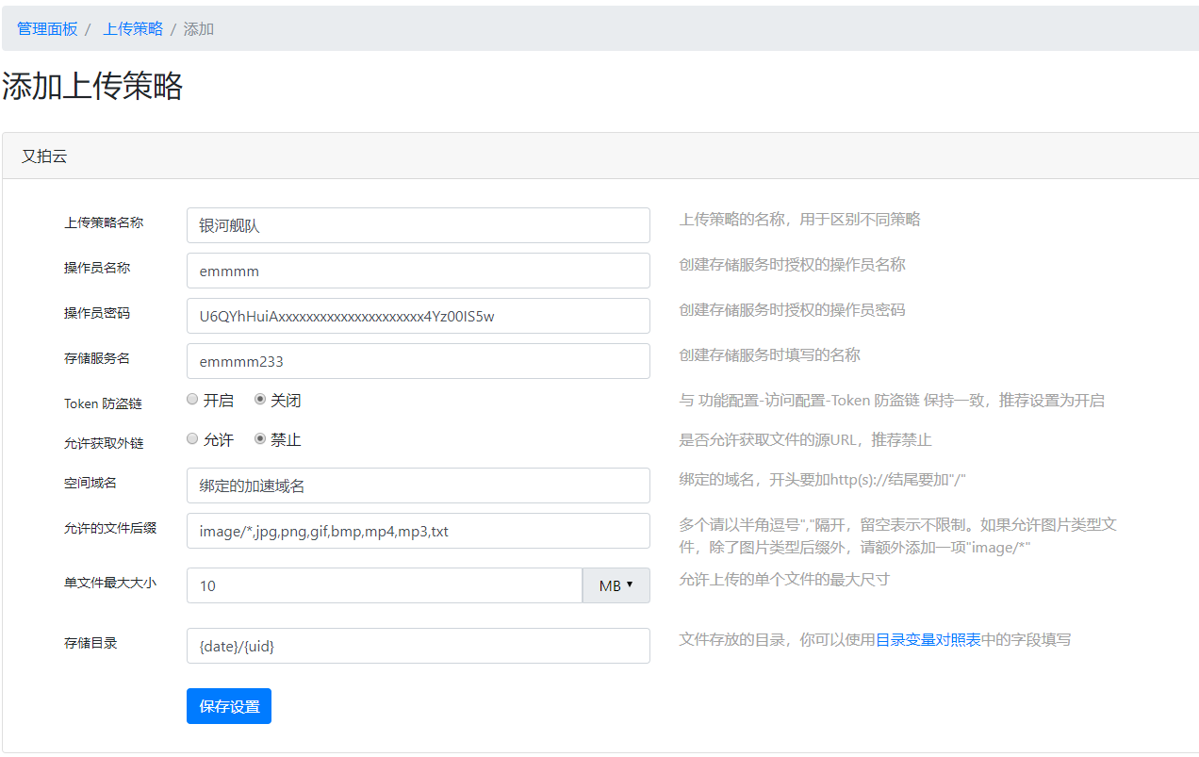
Task: Select 关闭 for Token 防盗链
Action: point(261,400)
